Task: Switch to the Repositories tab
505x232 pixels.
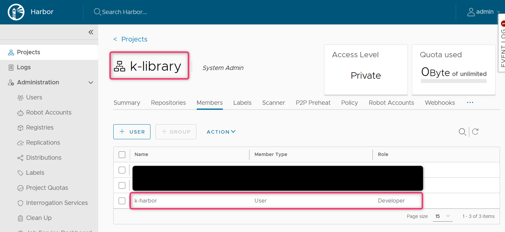Action: [x=168, y=103]
